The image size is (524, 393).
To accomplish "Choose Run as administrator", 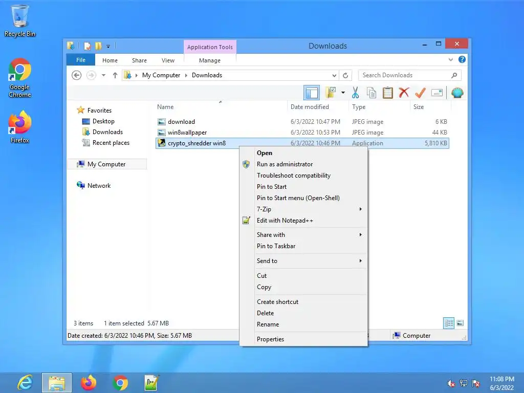I will coord(303,164).
